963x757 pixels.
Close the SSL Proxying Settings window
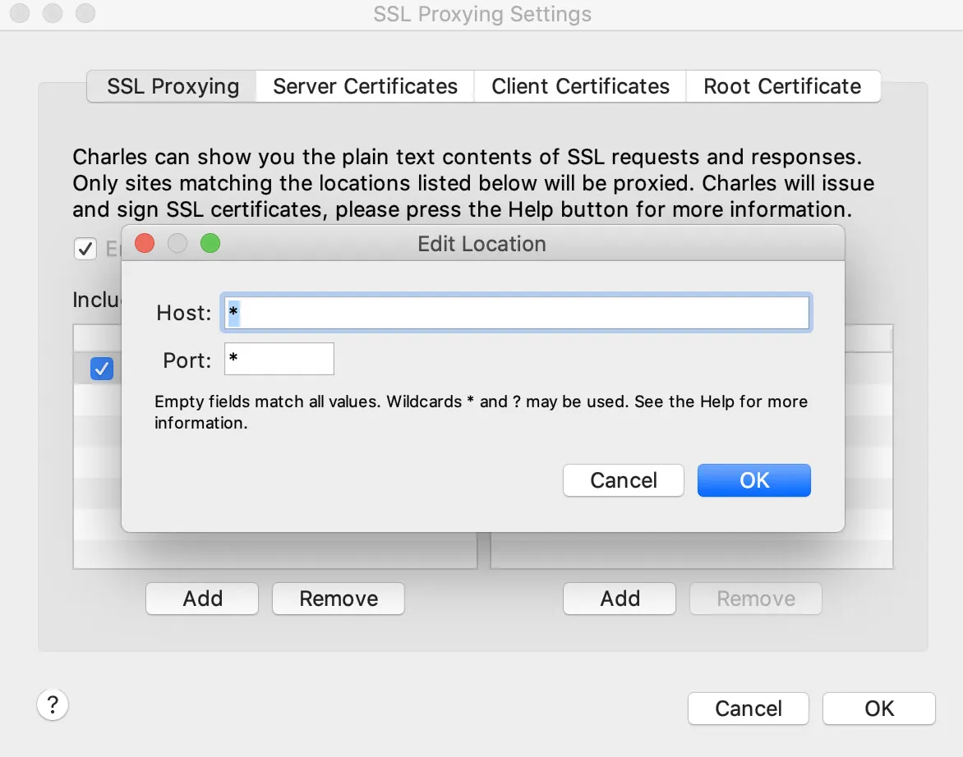click(x=20, y=13)
